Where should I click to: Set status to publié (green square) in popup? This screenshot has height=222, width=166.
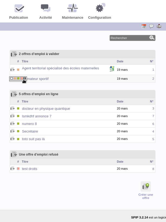[18, 78]
